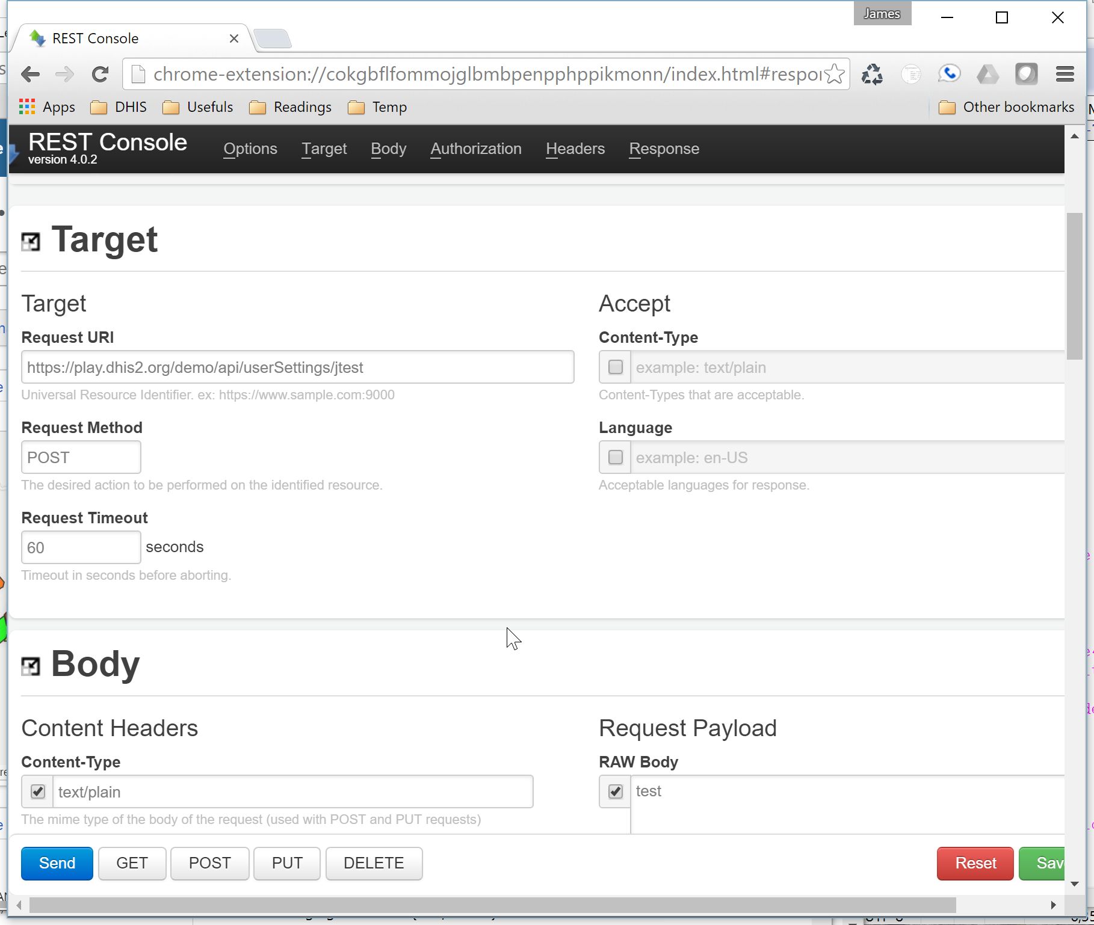Focus the Request URI field
Screen dimensions: 1094x925
(298, 367)
